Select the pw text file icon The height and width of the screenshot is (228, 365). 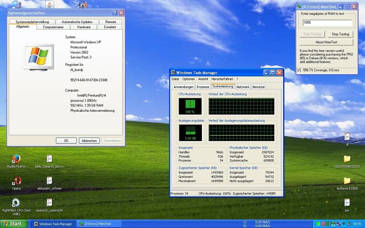pos(347,203)
